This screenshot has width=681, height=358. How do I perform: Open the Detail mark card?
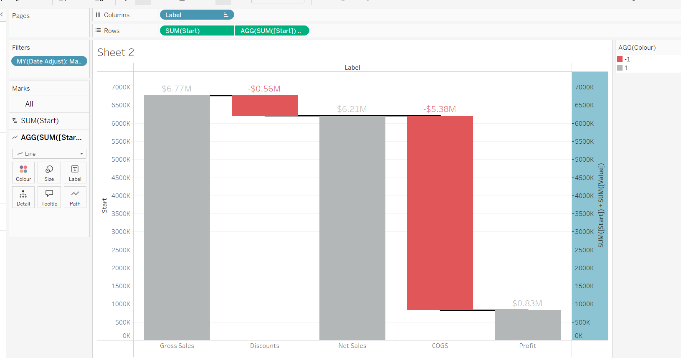(23, 197)
